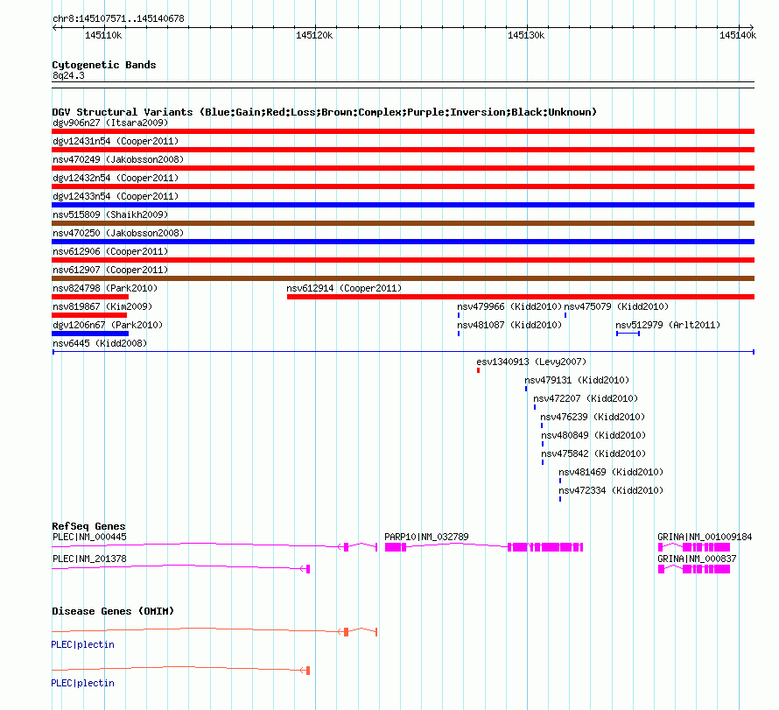The image size is (779, 710).
Task: Open the nsv470250 (Jakobsson2008) variant label
Action: pyautogui.click(x=118, y=233)
